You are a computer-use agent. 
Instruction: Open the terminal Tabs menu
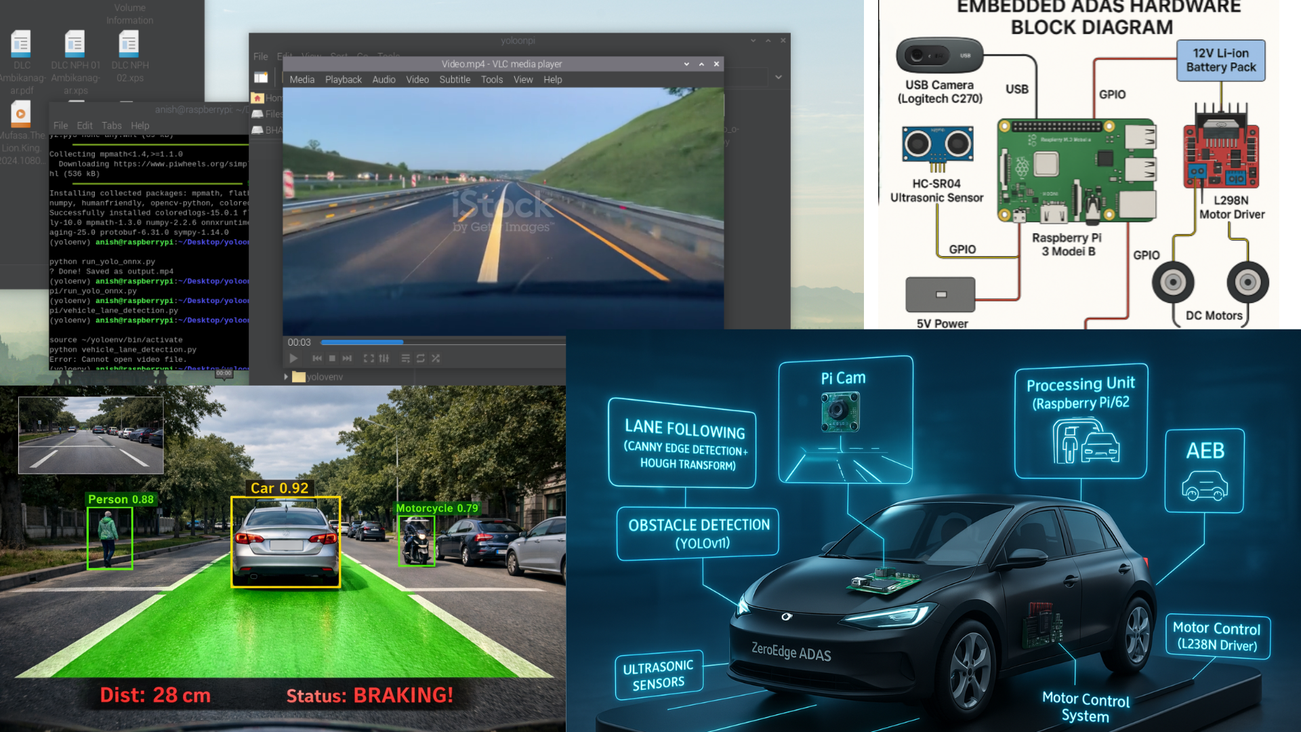pos(112,125)
